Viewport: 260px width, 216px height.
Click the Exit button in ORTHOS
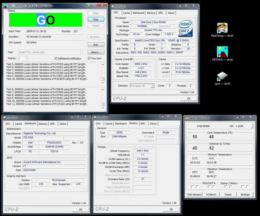click(x=96, y=45)
